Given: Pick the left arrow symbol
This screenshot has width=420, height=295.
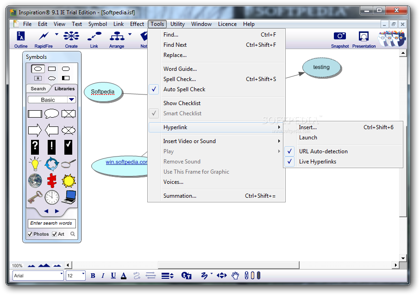Looking at the screenshot, I should click(52, 131).
